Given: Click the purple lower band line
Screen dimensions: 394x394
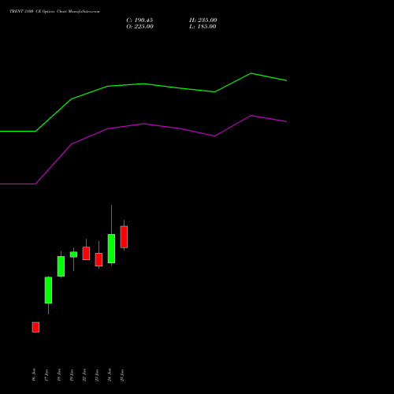Looking at the screenshot, I should point(143,124).
